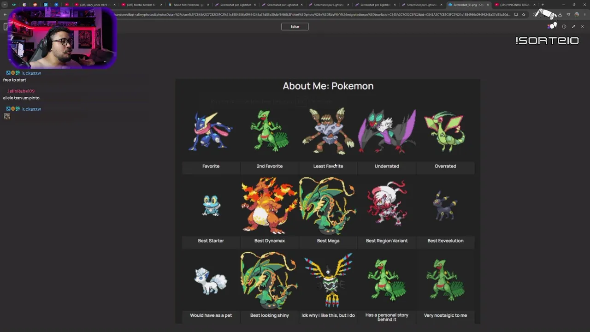Click the Noivern image above Underrated
This screenshot has height=332, width=590.
387,131
